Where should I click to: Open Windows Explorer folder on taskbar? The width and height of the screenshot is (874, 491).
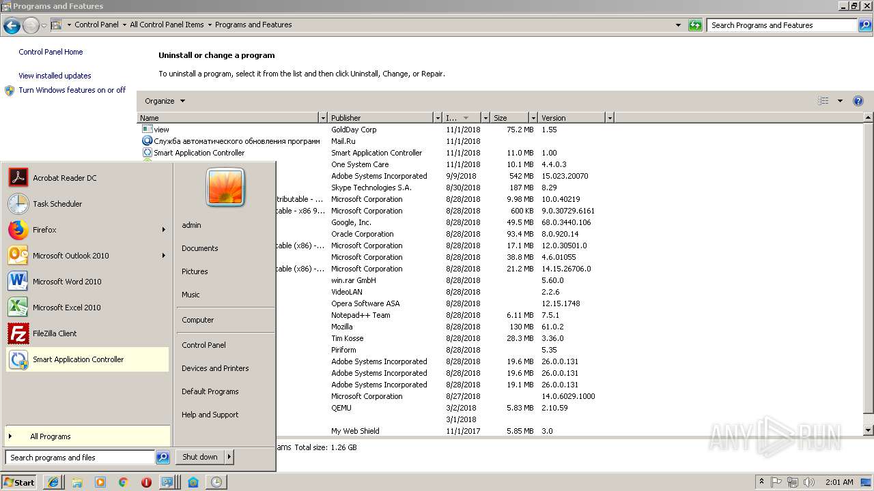coord(76,482)
